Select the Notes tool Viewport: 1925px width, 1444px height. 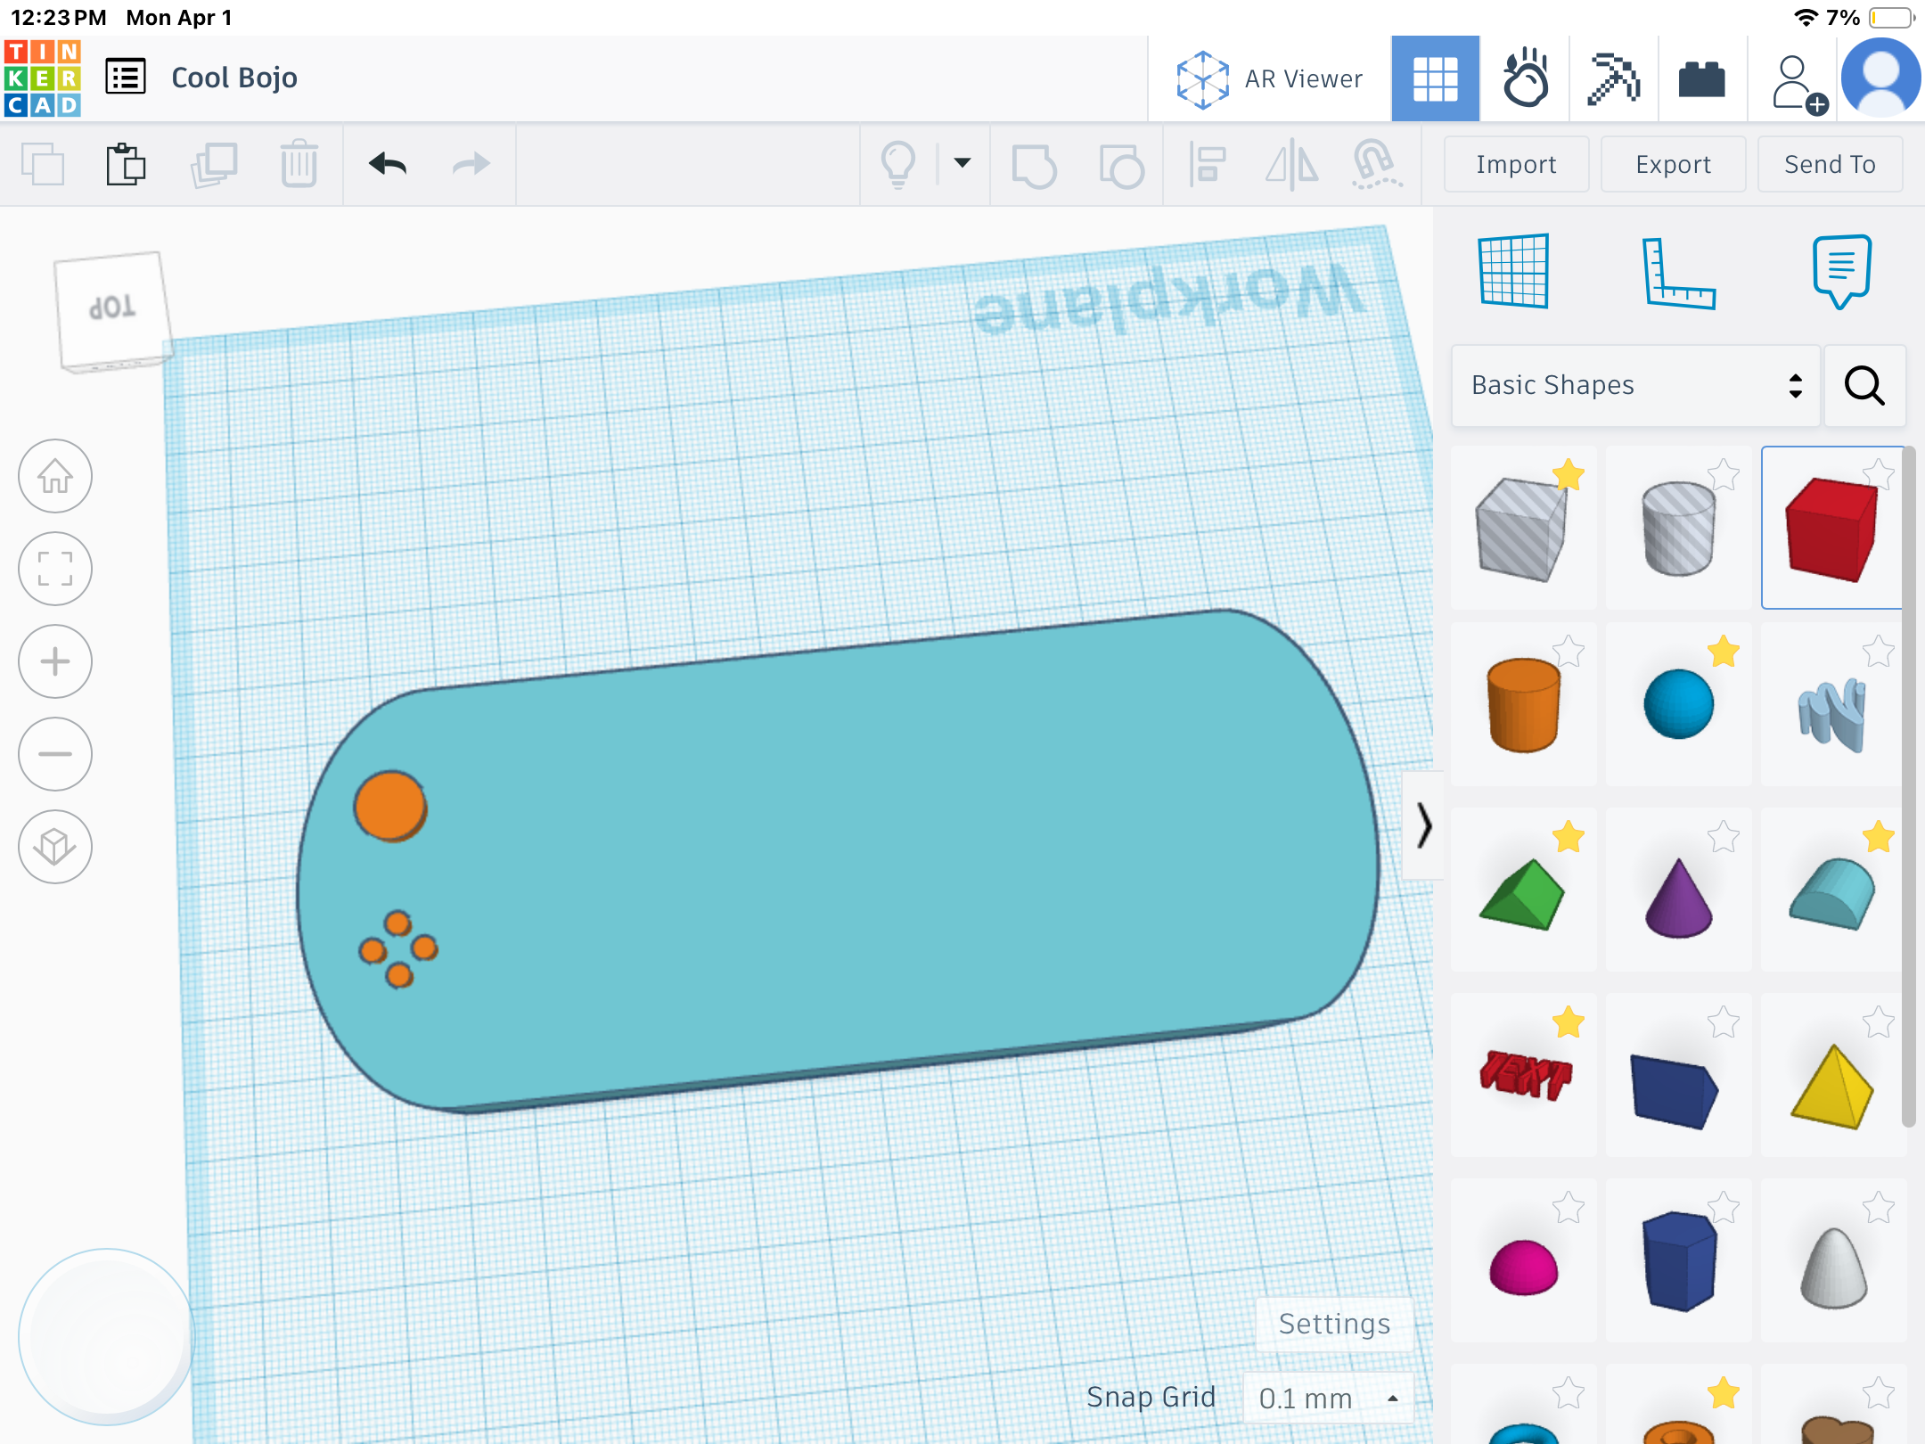click(x=1841, y=271)
